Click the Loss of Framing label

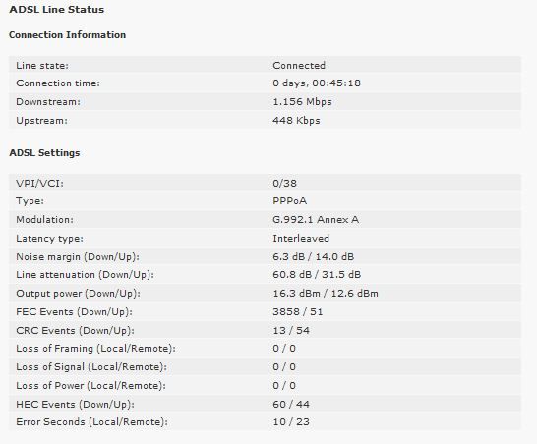pos(95,349)
